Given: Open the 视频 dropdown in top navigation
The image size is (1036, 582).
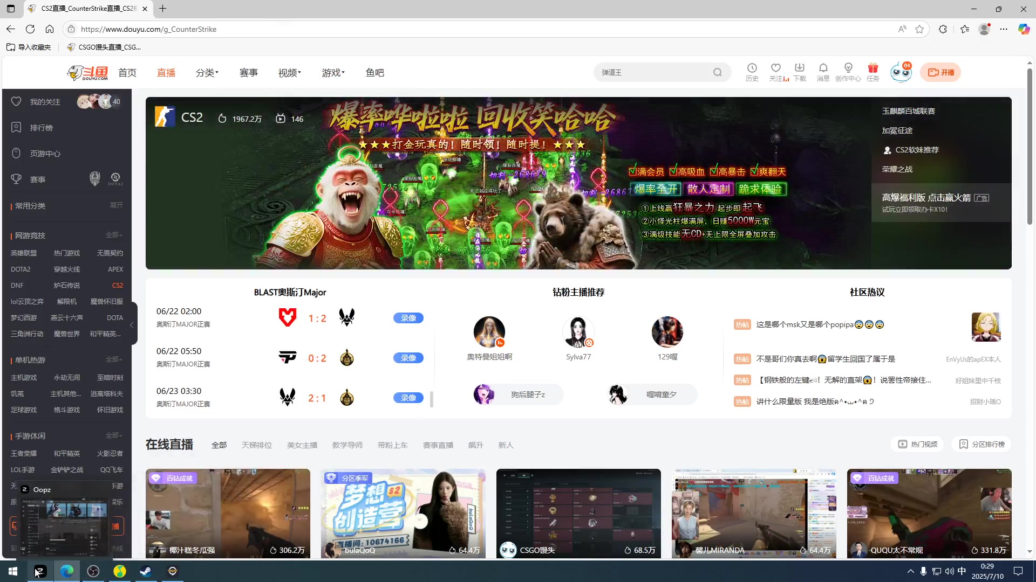Looking at the screenshot, I should pyautogui.click(x=290, y=73).
